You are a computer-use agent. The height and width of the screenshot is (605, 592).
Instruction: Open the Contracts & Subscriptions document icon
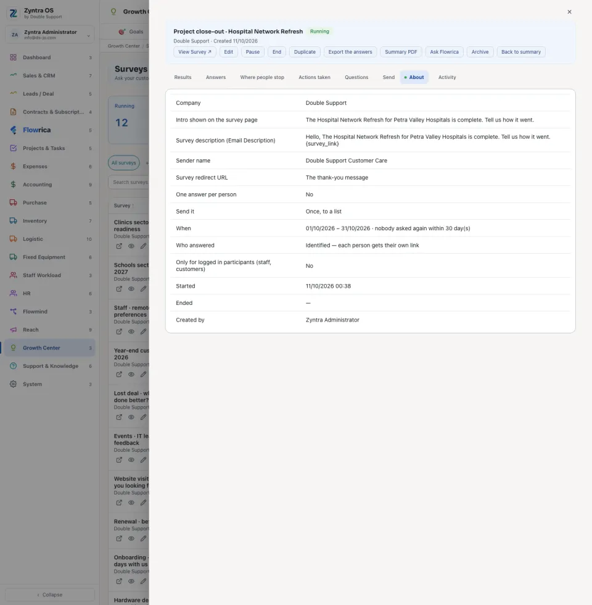[x=13, y=112]
